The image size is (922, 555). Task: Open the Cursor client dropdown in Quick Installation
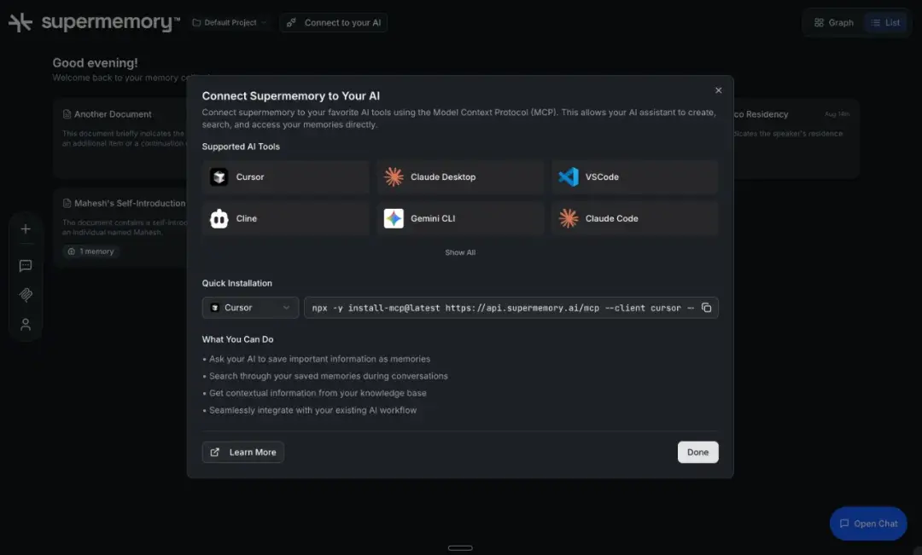pos(250,308)
